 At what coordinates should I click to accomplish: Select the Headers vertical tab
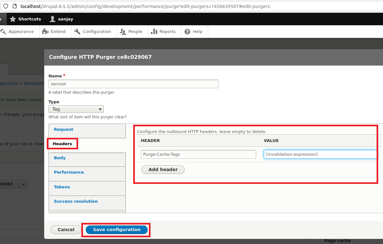point(62,144)
